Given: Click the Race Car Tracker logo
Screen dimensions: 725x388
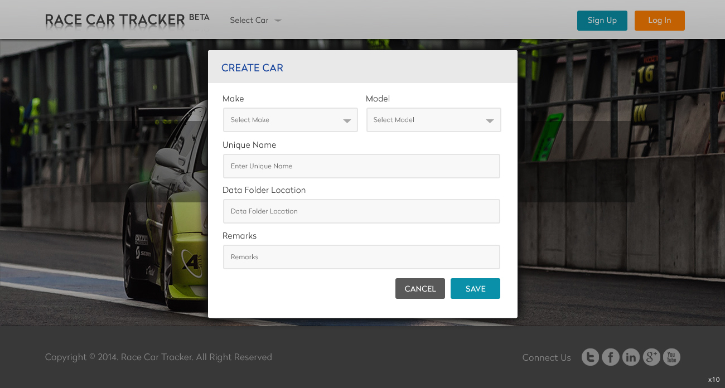Looking at the screenshot, I should pos(115,20).
